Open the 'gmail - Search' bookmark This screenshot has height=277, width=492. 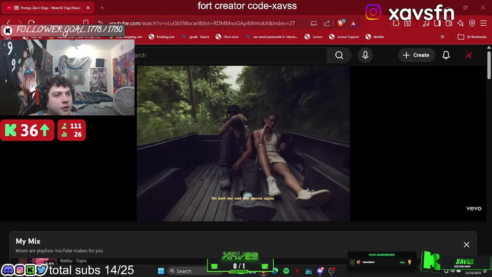pyautogui.click(x=196, y=37)
